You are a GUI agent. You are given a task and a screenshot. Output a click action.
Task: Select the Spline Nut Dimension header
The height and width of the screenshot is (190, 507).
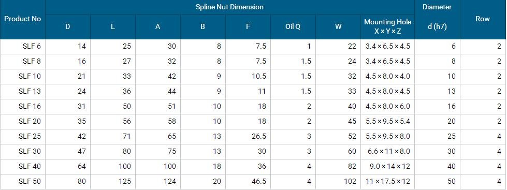coord(229,7)
